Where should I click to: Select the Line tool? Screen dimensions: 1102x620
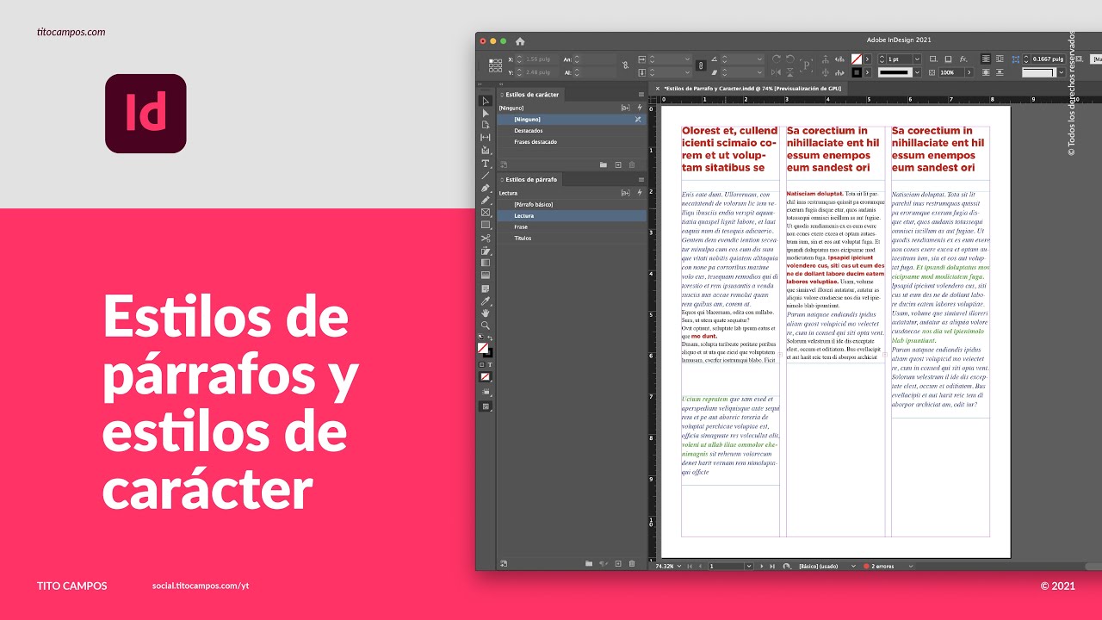pyautogui.click(x=486, y=175)
